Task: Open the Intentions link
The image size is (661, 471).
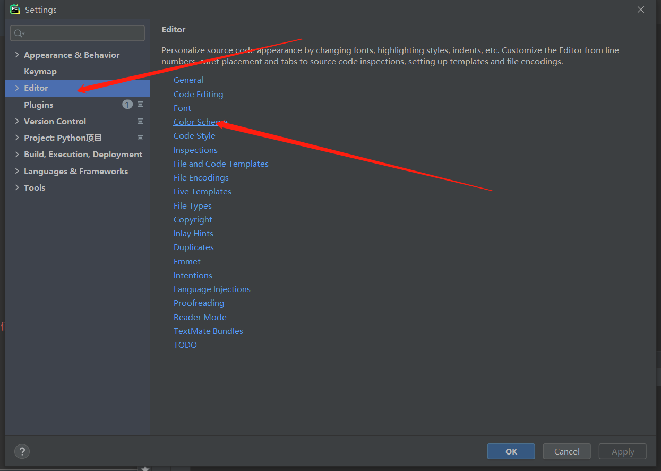Action: point(193,275)
